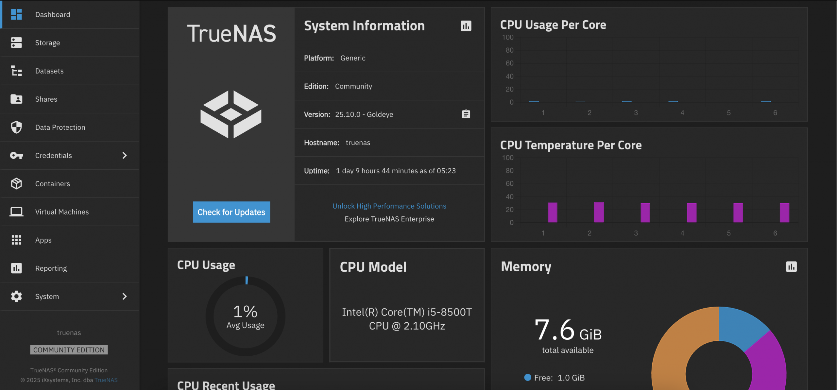Open the Reporting menu item
The width and height of the screenshot is (837, 390).
(x=51, y=268)
